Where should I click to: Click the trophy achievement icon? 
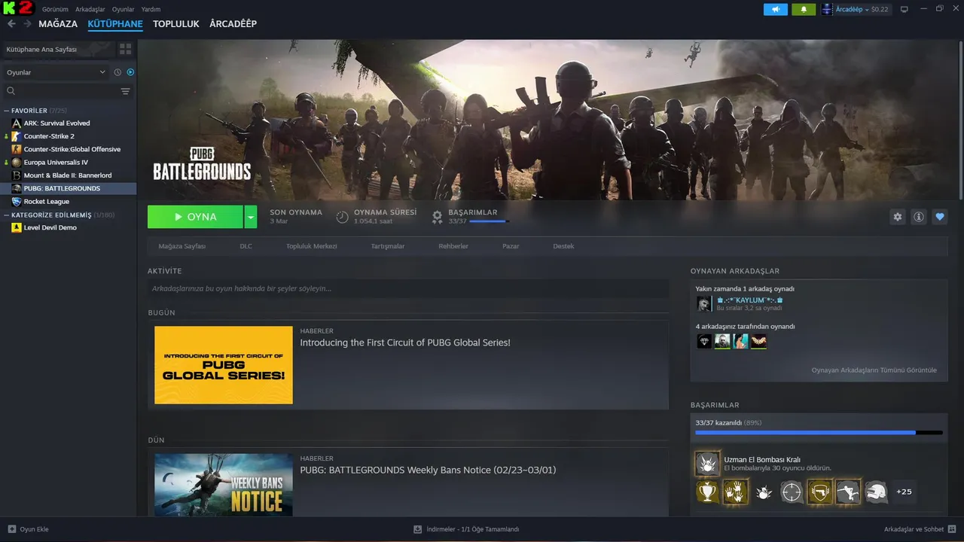707,492
